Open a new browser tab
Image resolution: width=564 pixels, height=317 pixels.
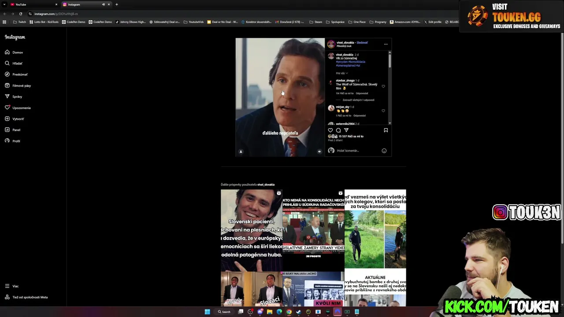[x=117, y=4]
